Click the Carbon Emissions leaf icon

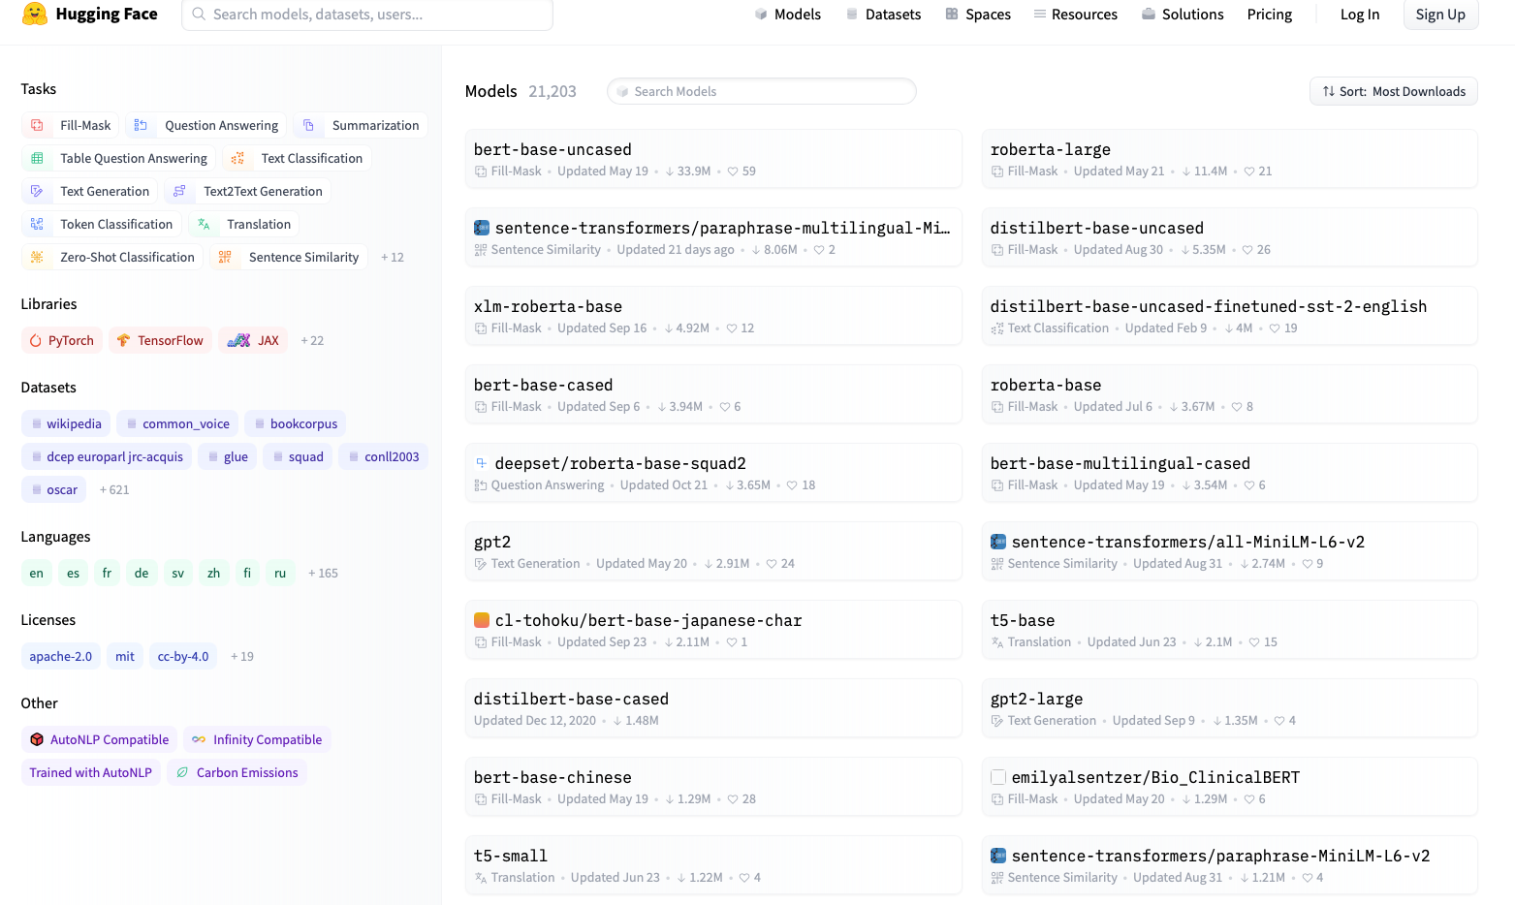(x=182, y=772)
